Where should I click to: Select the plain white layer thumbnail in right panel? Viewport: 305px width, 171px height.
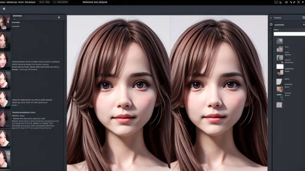[x=280, y=66]
